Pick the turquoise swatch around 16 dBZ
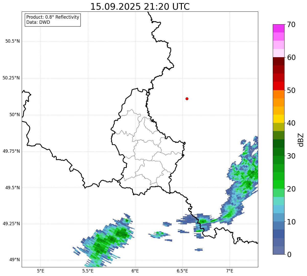The image size is (307, 276). (278, 201)
